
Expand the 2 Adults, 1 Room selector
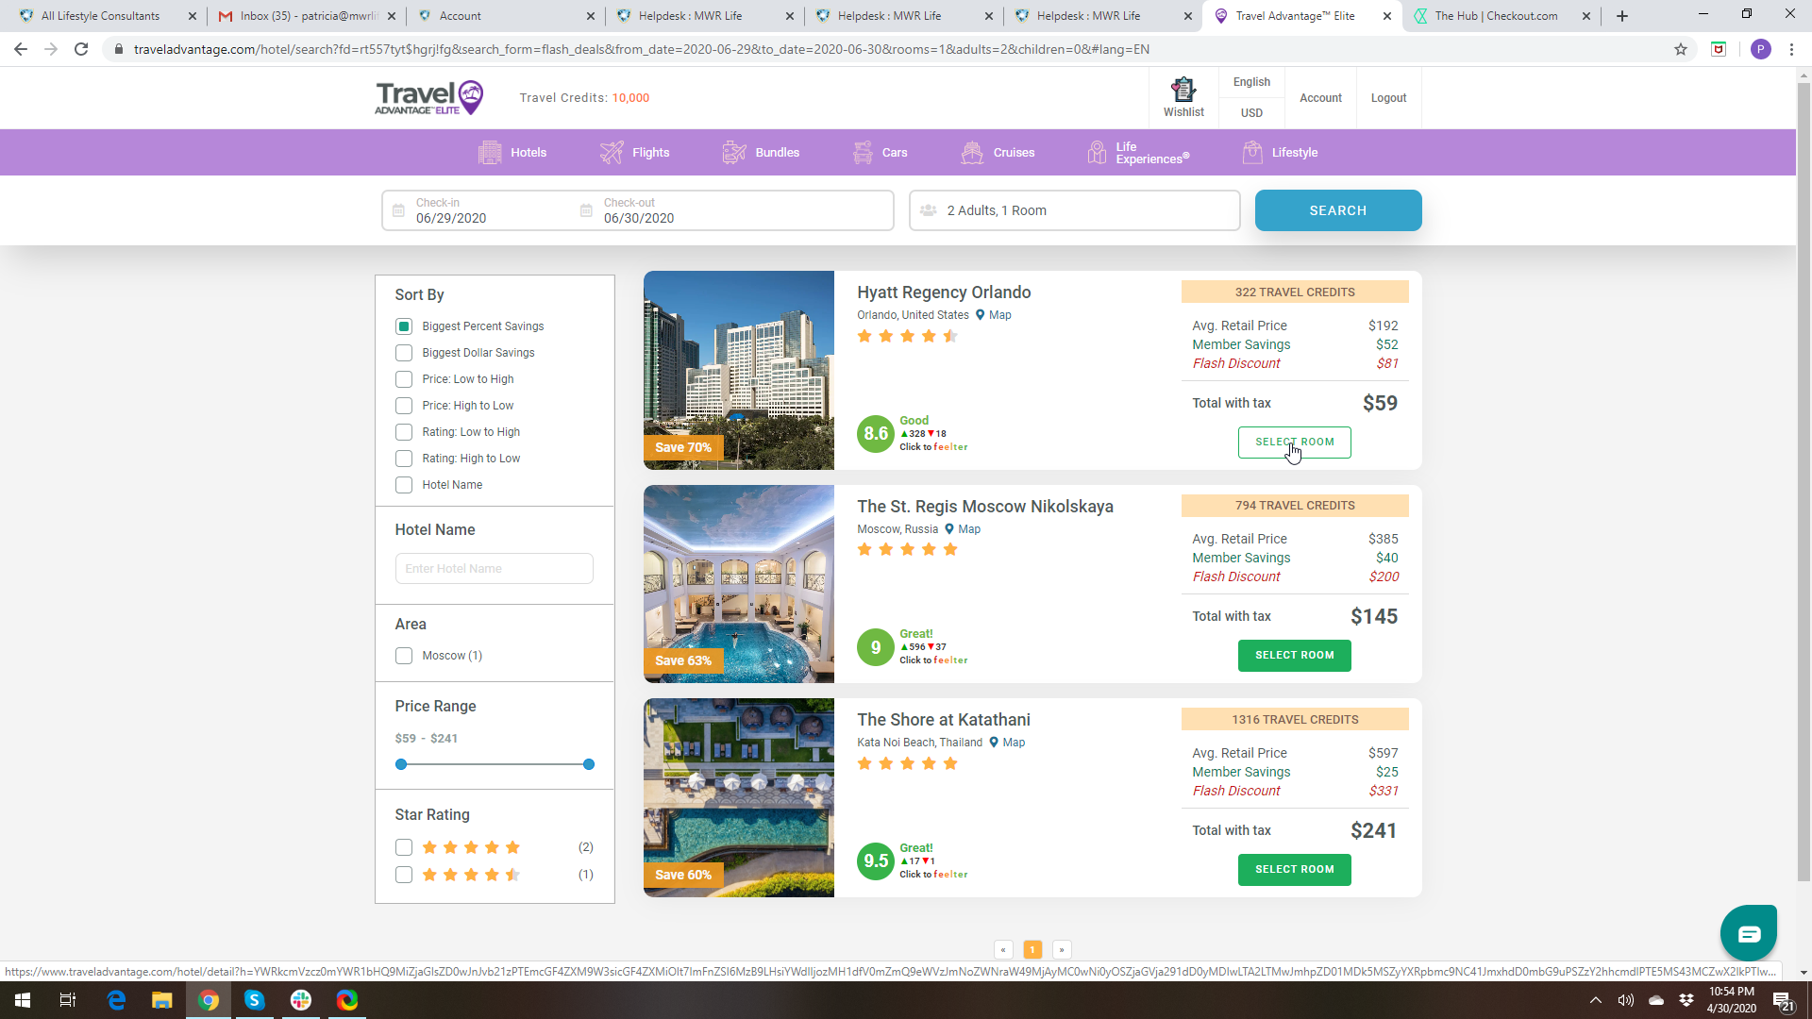click(x=1074, y=210)
